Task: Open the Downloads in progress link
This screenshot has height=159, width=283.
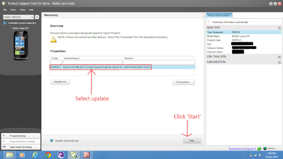Action: click(x=242, y=148)
